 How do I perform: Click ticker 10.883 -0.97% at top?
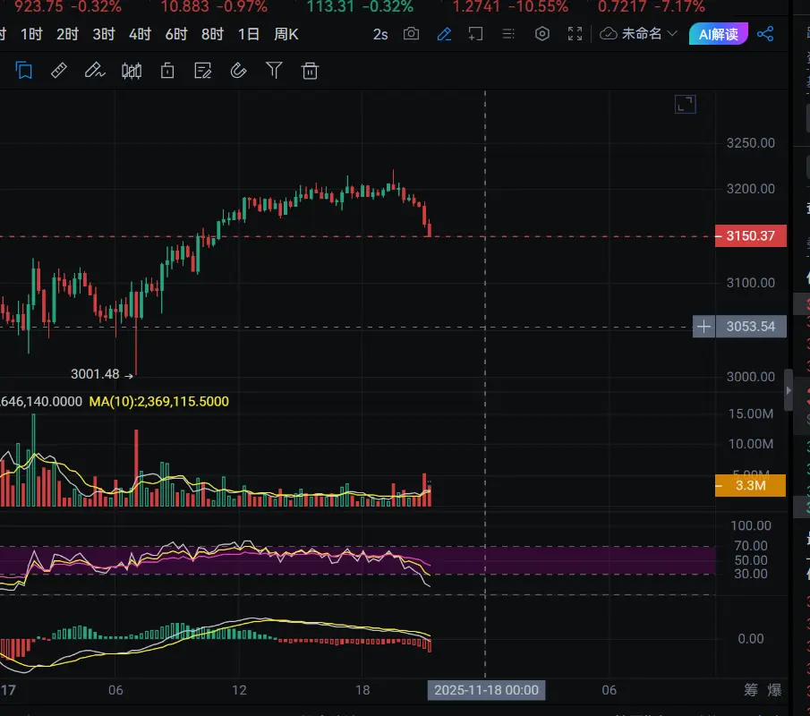click(214, 7)
